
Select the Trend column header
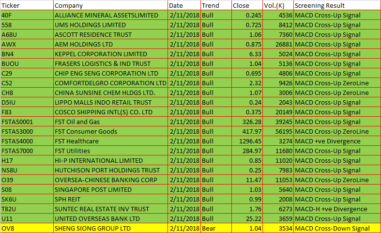point(216,5)
